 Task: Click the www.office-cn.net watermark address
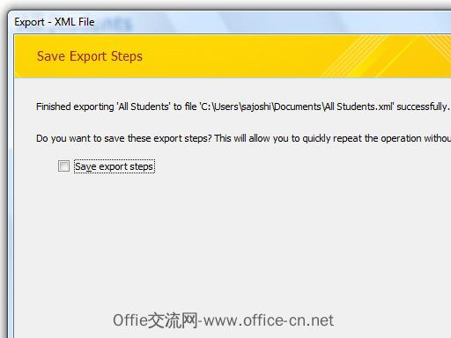click(x=269, y=320)
